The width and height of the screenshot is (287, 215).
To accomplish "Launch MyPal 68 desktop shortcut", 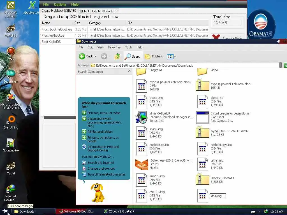I will 11,31.
